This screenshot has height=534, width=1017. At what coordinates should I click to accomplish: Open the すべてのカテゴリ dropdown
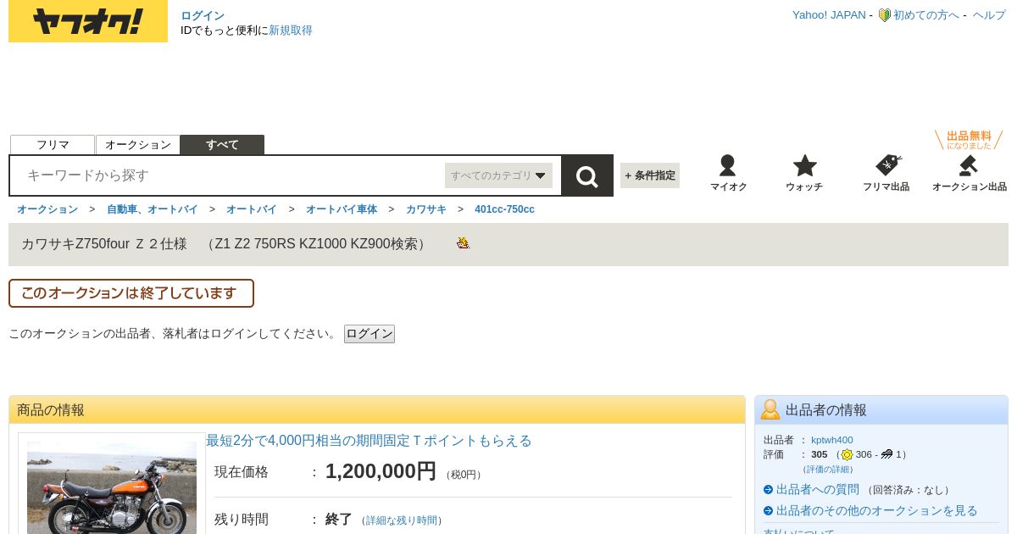(x=498, y=175)
